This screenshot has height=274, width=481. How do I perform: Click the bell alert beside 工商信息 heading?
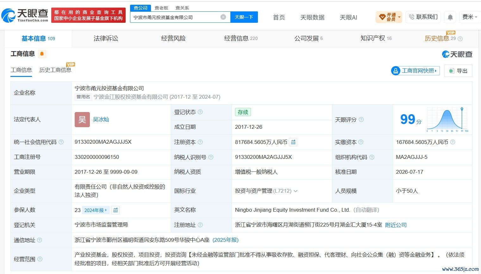pos(42,54)
